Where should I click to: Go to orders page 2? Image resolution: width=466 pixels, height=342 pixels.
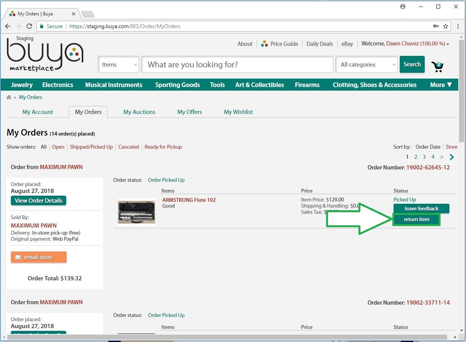(x=416, y=157)
